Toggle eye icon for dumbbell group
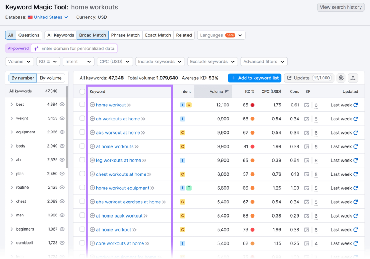 (62, 243)
